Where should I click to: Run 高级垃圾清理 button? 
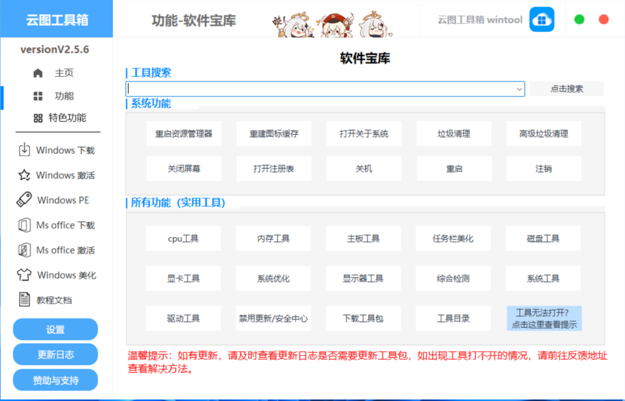543,134
